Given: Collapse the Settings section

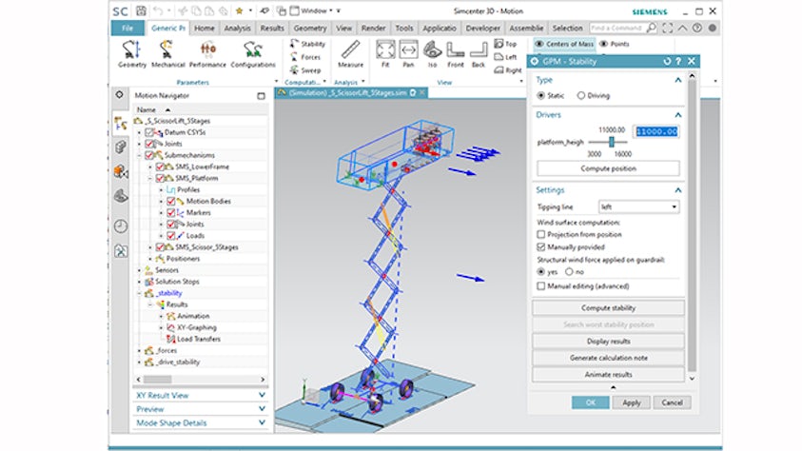Looking at the screenshot, I should [677, 189].
